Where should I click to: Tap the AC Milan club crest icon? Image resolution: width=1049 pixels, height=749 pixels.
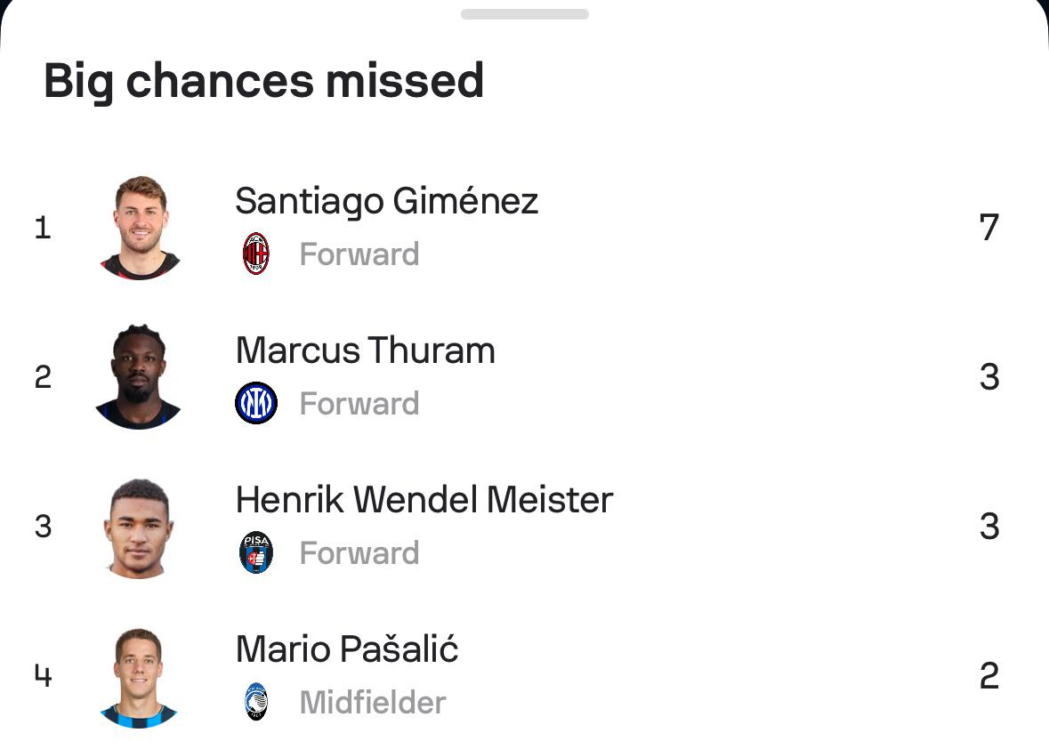pos(256,254)
